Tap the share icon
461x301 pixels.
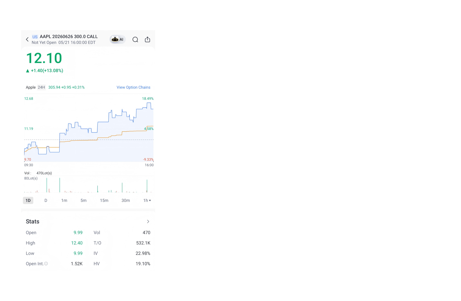click(148, 39)
